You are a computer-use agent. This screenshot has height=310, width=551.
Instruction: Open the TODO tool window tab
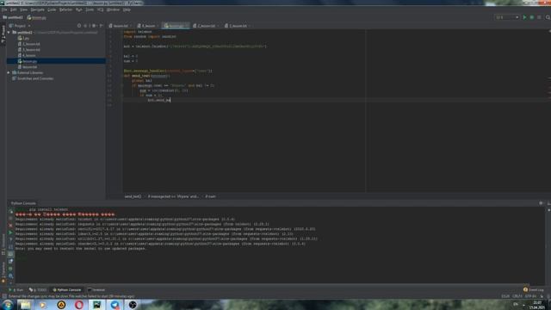(38, 290)
